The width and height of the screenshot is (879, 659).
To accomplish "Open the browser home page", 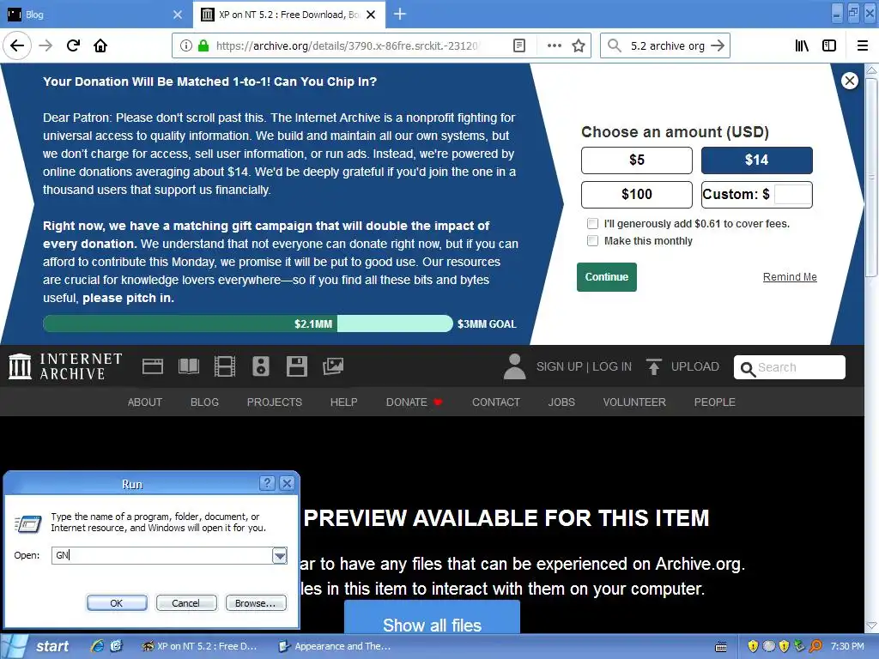I will pos(100,45).
